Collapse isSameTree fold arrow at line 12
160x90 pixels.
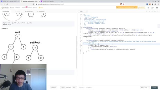[82, 29]
